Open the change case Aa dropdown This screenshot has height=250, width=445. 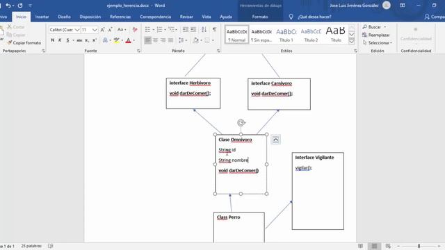tap(122, 30)
